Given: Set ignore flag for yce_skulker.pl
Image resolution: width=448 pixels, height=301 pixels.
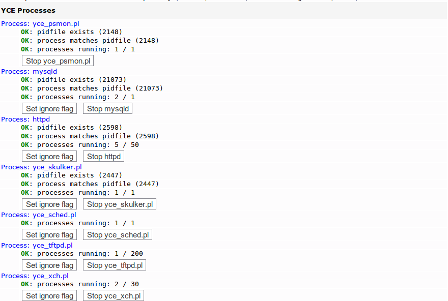Looking at the screenshot, I should coord(49,204).
